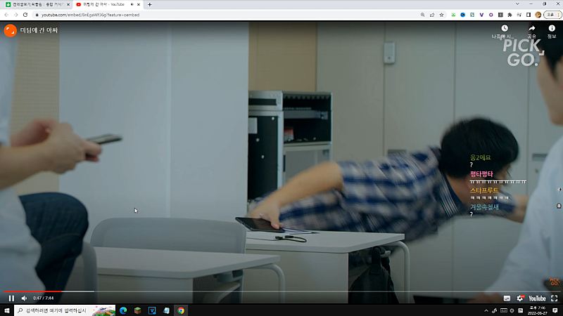563x316 pixels.
Task: Switch to the first browser tab
Action: click(x=37, y=5)
